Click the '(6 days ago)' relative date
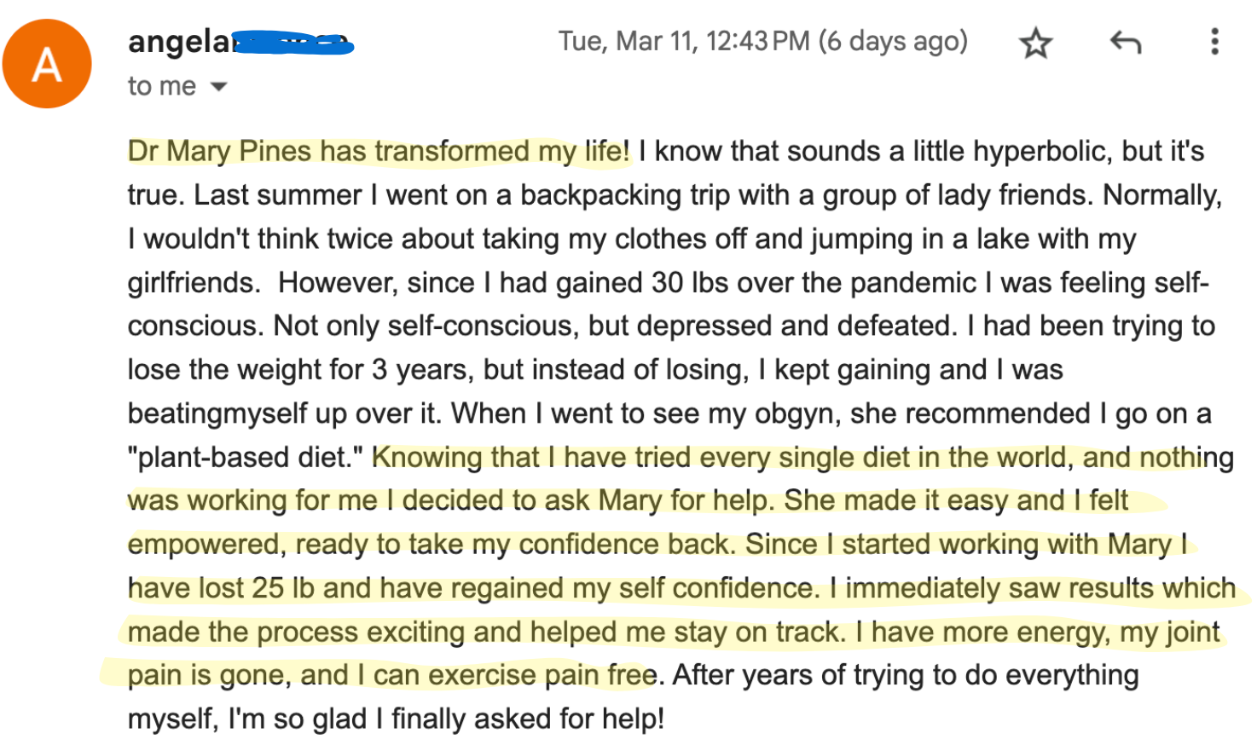 893,41
